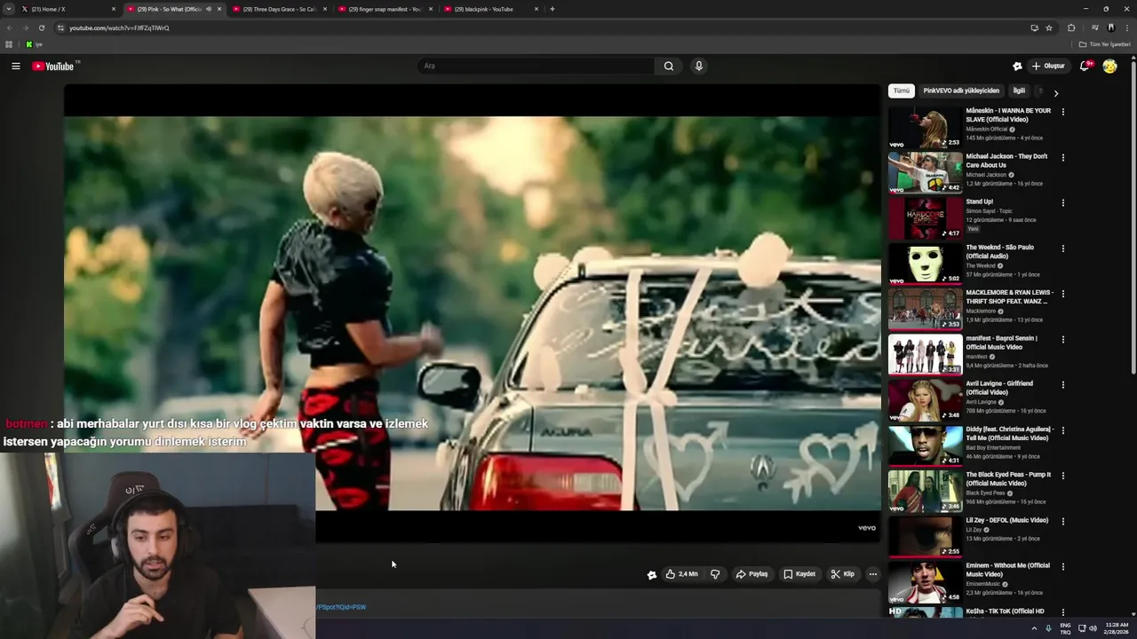Screen dimensions: 1137x639
Task: Open Michael Jackson They Don't Care thumbnail
Action: tap(925, 173)
